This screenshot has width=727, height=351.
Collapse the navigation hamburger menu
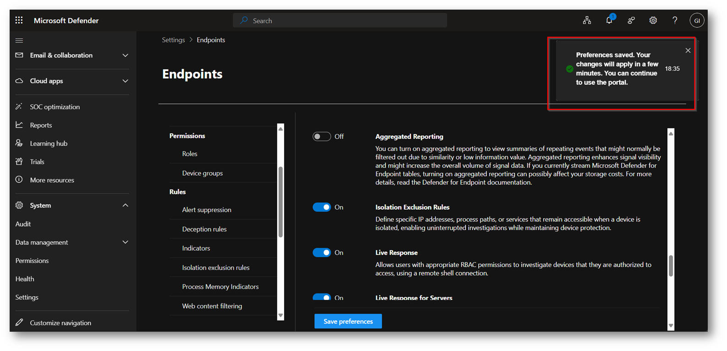pos(19,40)
